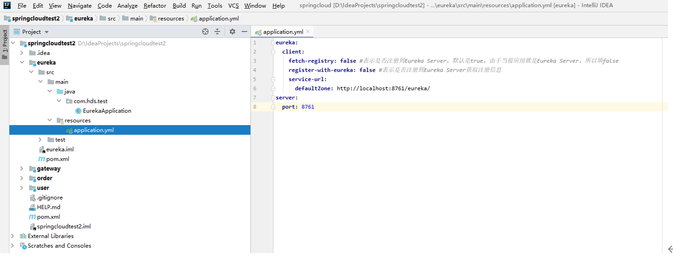This screenshot has width=673, height=266.
Task: Open the Refactor menu
Action: click(x=155, y=6)
